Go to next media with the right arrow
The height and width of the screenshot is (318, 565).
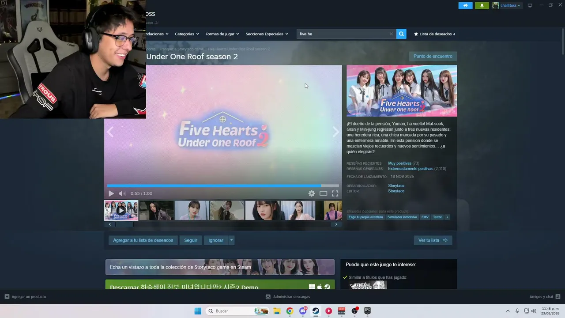336,132
